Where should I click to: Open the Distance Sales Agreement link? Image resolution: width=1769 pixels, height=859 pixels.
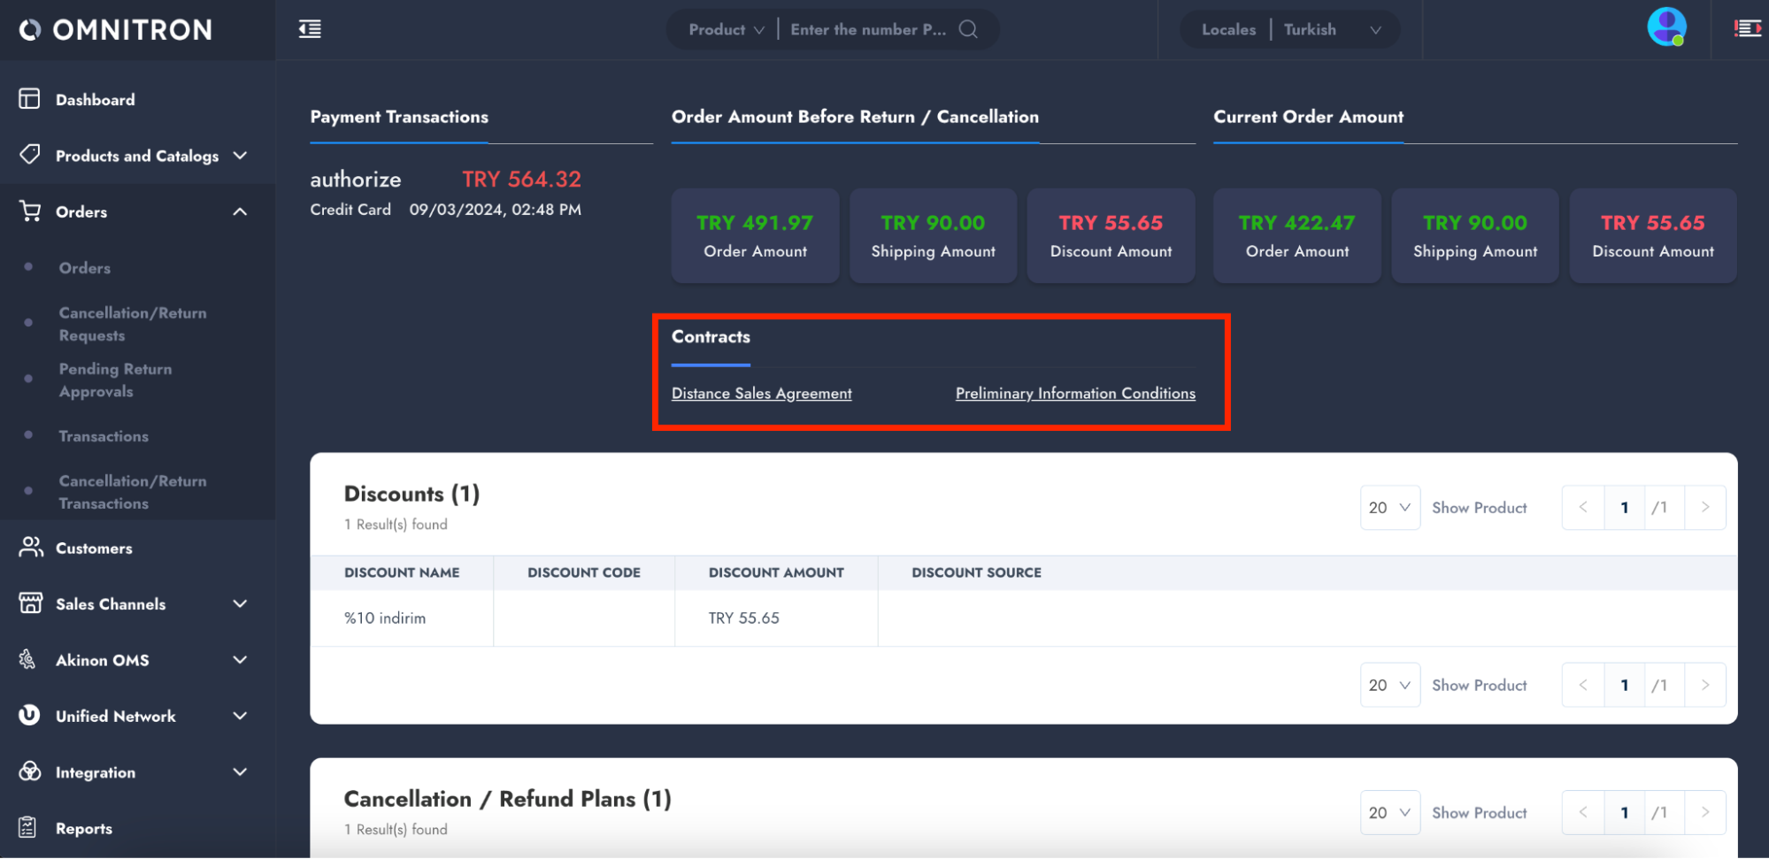(761, 394)
